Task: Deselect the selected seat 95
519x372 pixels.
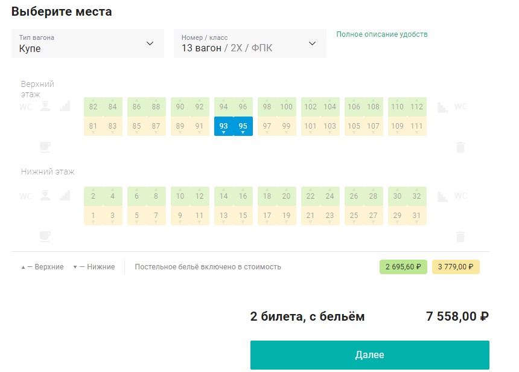Action: tap(243, 126)
